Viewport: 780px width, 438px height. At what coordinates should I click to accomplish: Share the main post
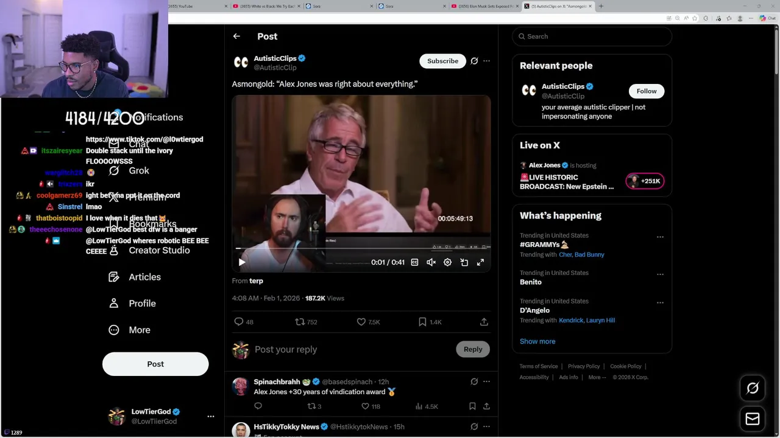(484, 322)
